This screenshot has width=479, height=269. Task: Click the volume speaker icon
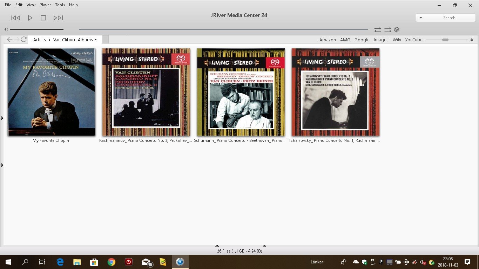tap(6, 30)
